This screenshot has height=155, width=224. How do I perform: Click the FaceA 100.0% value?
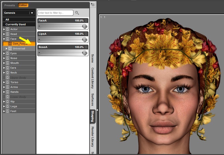point(79,20)
